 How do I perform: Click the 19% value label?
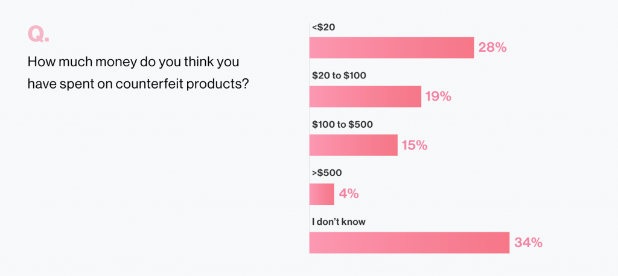(x=438, y=96)
